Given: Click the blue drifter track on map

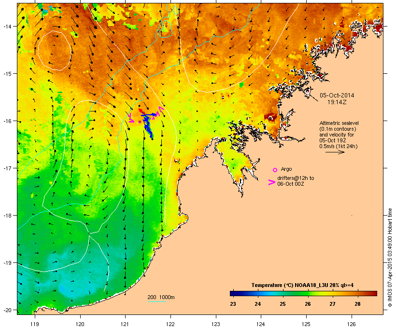Looking at the screenshot, I should tap(148, 126).
